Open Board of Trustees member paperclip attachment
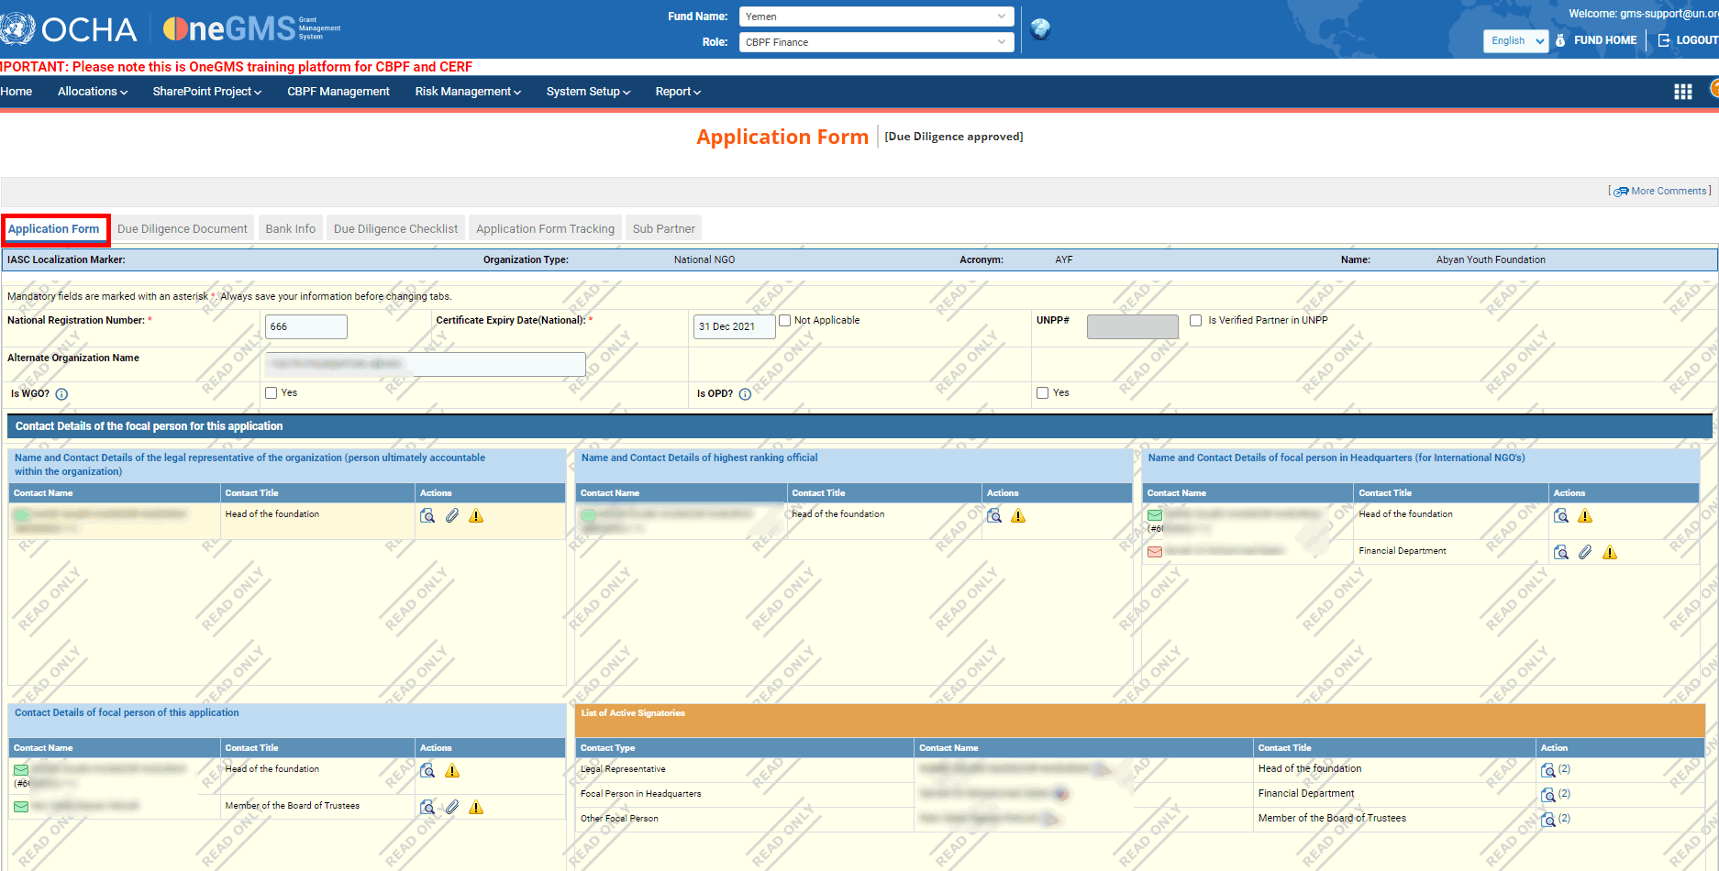 click(x=452, y=808)
